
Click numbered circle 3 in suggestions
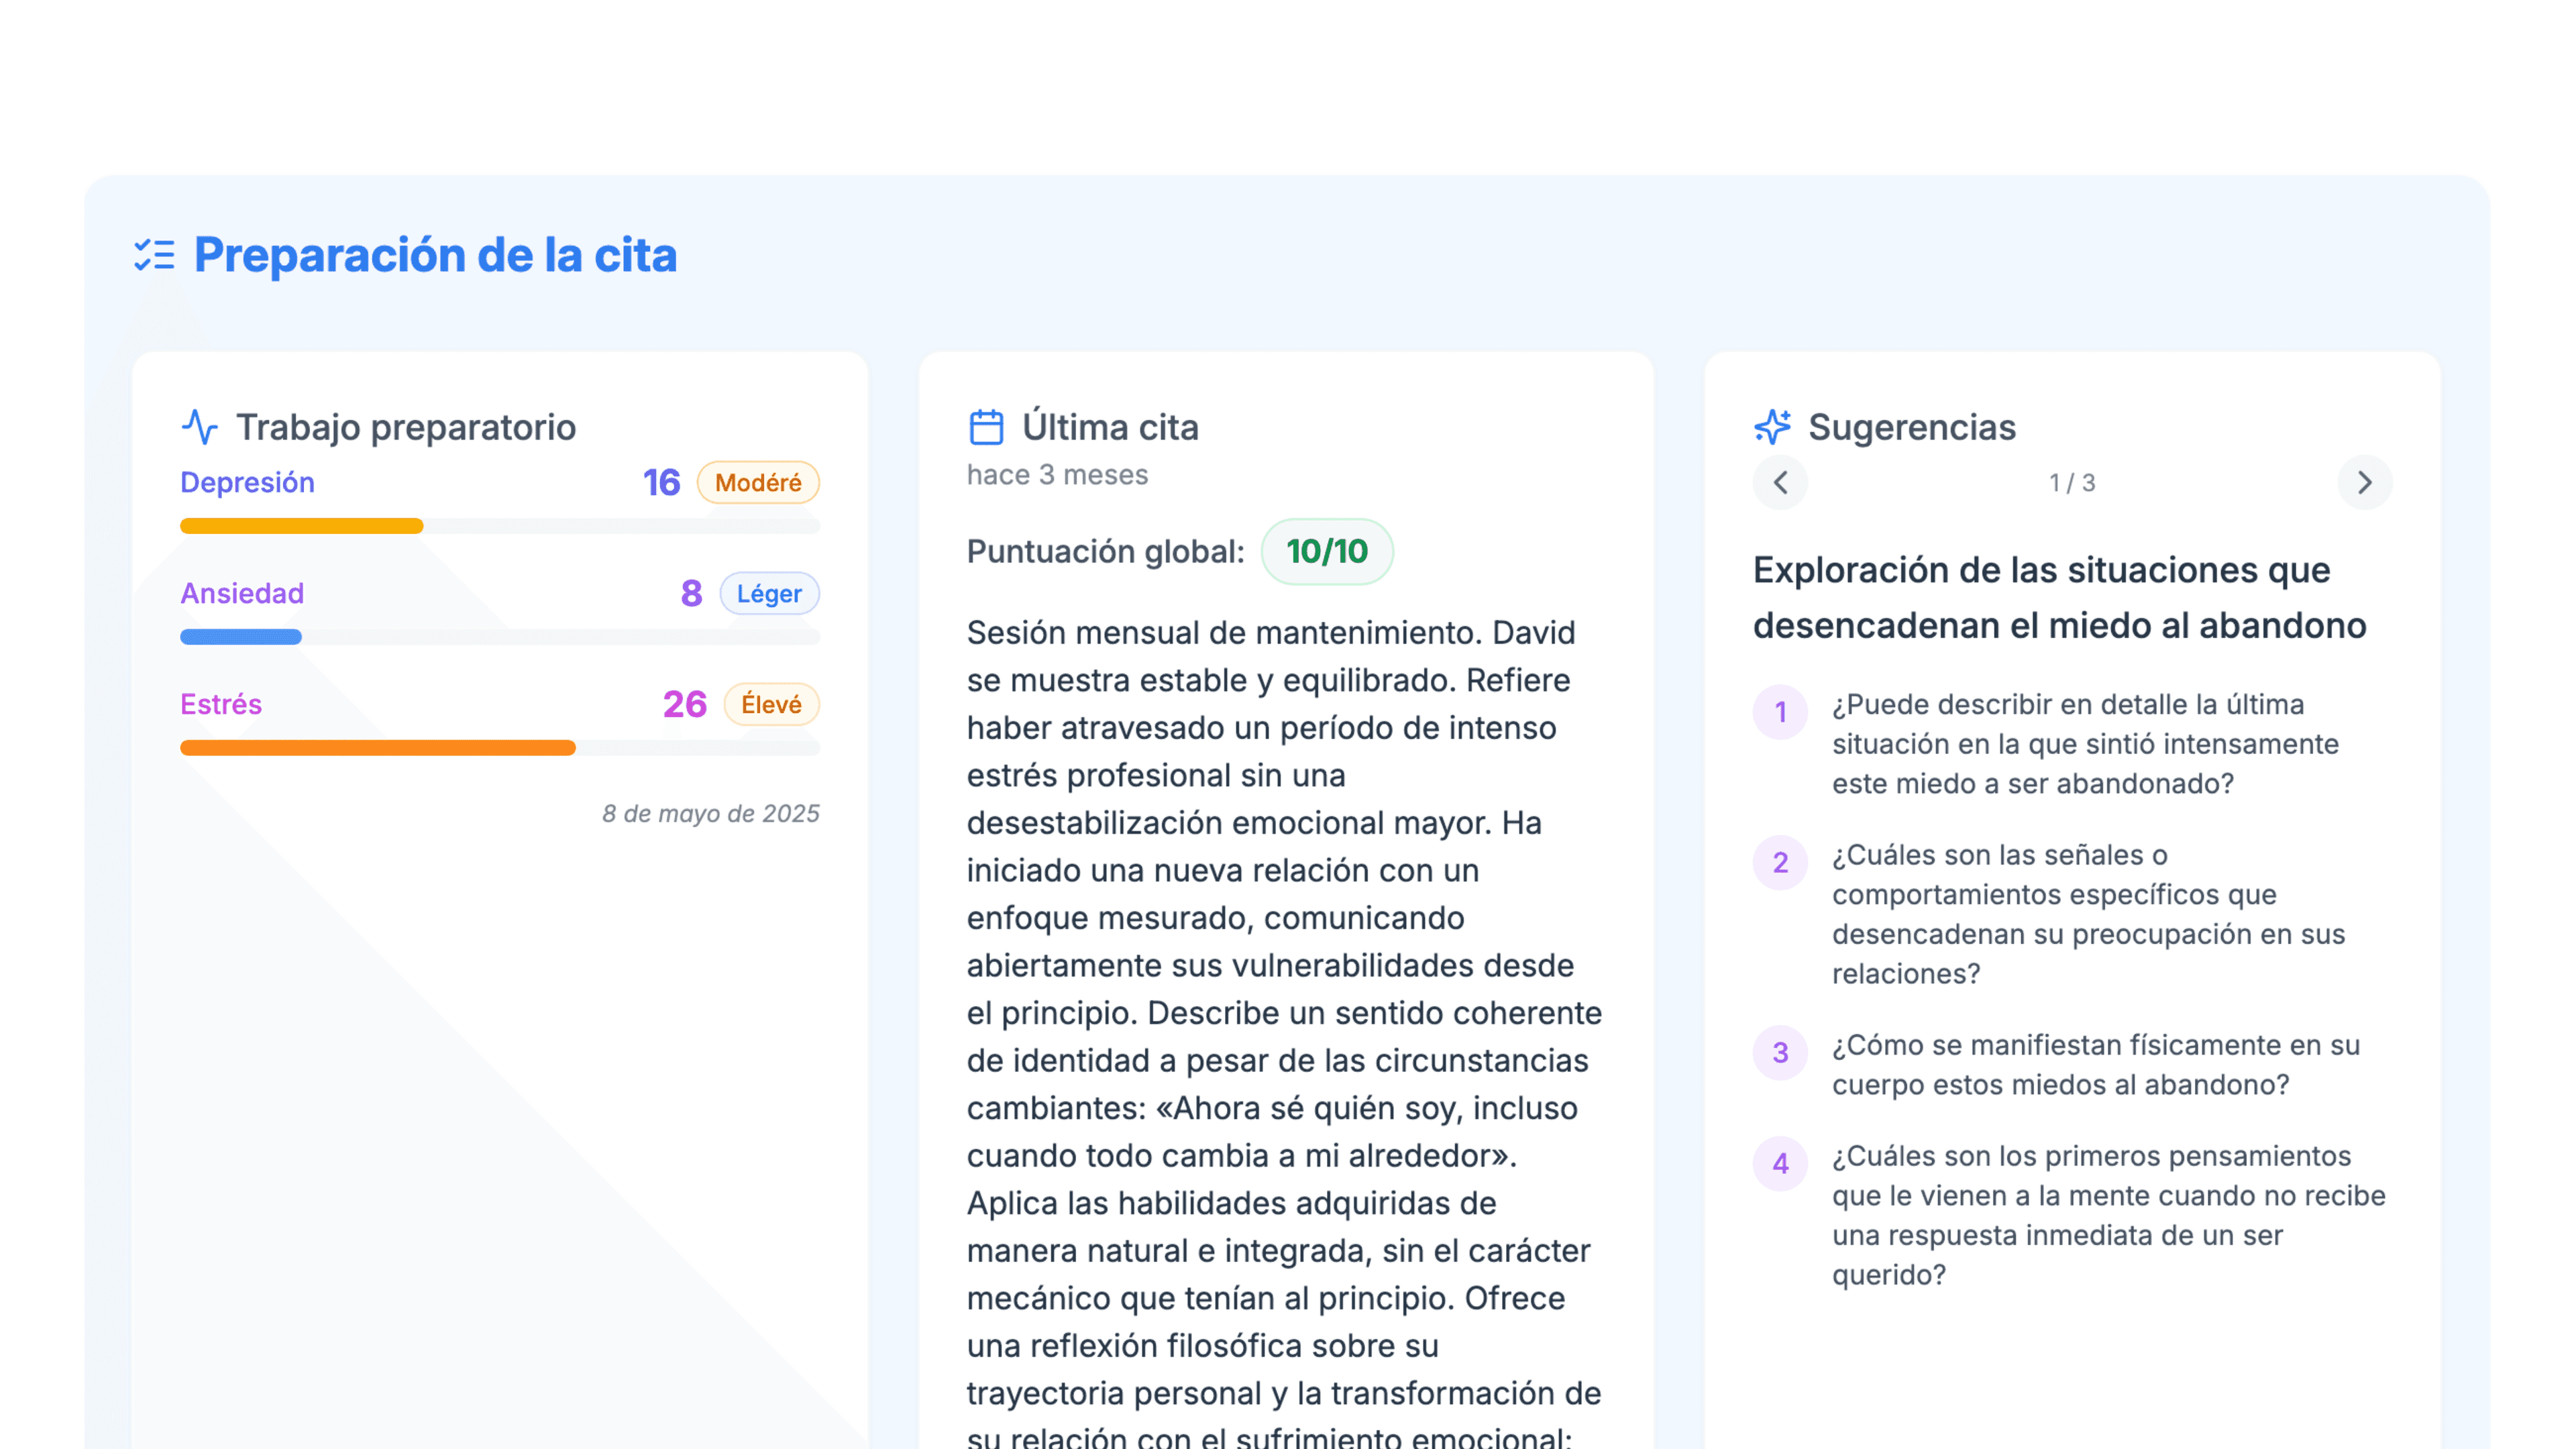tap(1780, 1053)
